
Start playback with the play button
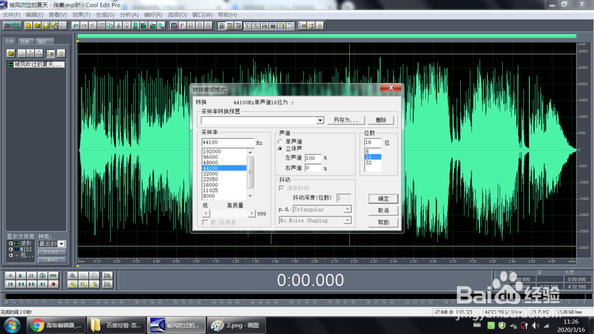[x=21, y=276]
